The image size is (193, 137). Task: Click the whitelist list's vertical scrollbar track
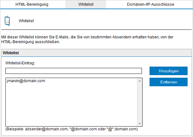(x=140, y=101)
